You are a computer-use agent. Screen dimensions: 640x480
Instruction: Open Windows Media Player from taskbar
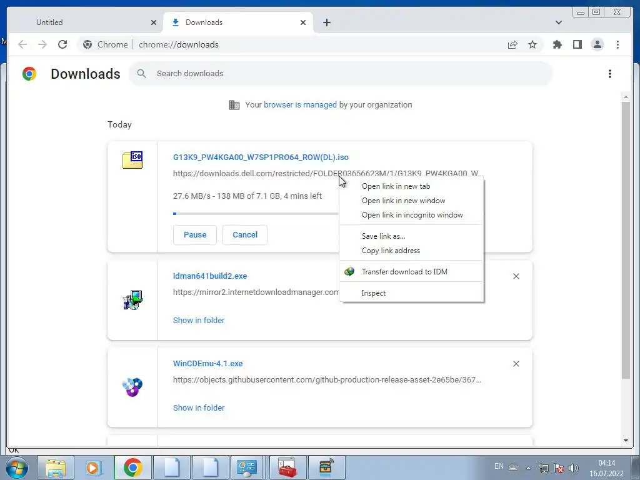point(94,467)
